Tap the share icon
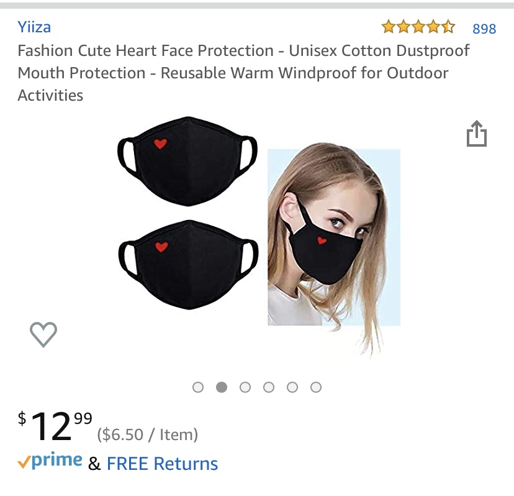The height and width of the screenshot is (496, 514). tap(477, 133)
